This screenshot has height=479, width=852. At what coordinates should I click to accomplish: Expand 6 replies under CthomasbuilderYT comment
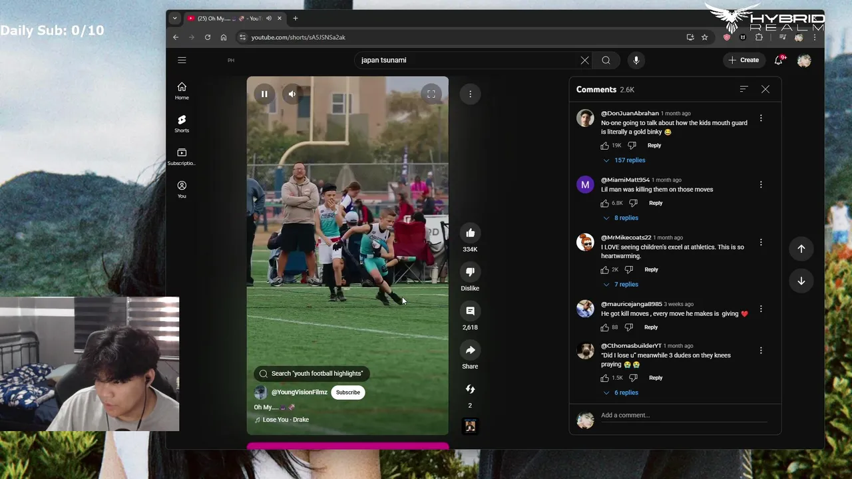click(x=620, y=393)
